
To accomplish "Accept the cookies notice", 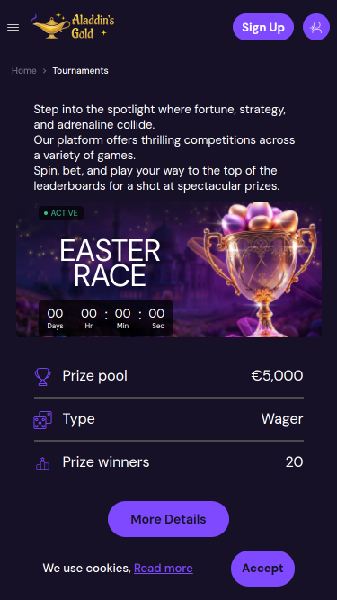I will pyautogui.click(x=263, y=569).
